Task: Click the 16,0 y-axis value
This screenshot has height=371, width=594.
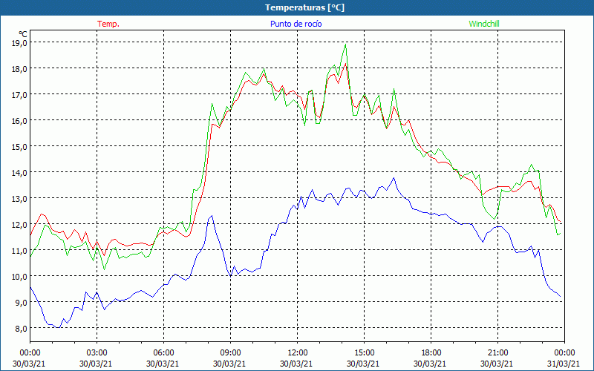Action: 19,121
